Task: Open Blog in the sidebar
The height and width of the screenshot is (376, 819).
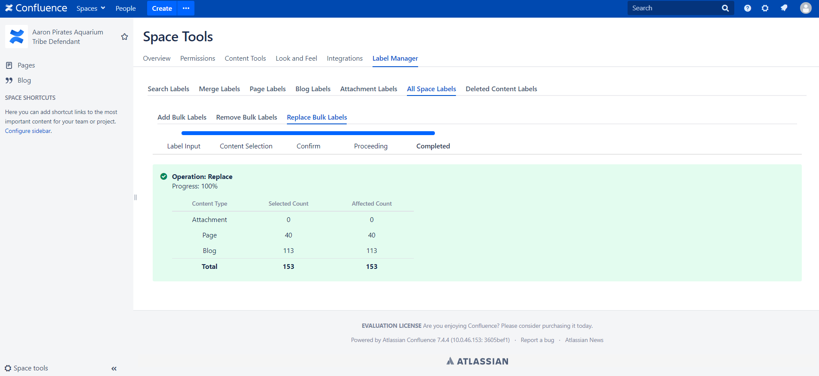Action: [x=24, y=80]
